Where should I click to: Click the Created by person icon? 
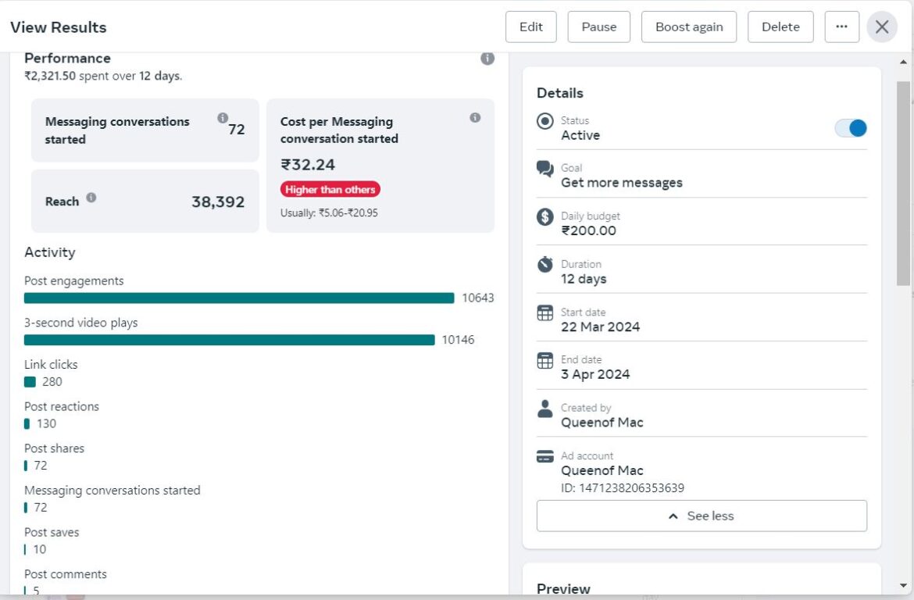tap(545, 409)
